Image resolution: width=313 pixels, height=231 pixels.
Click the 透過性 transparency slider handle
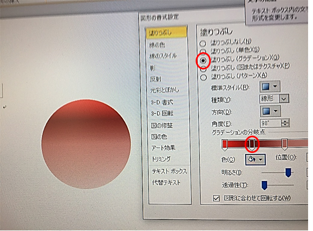click(x=264, y=185)
